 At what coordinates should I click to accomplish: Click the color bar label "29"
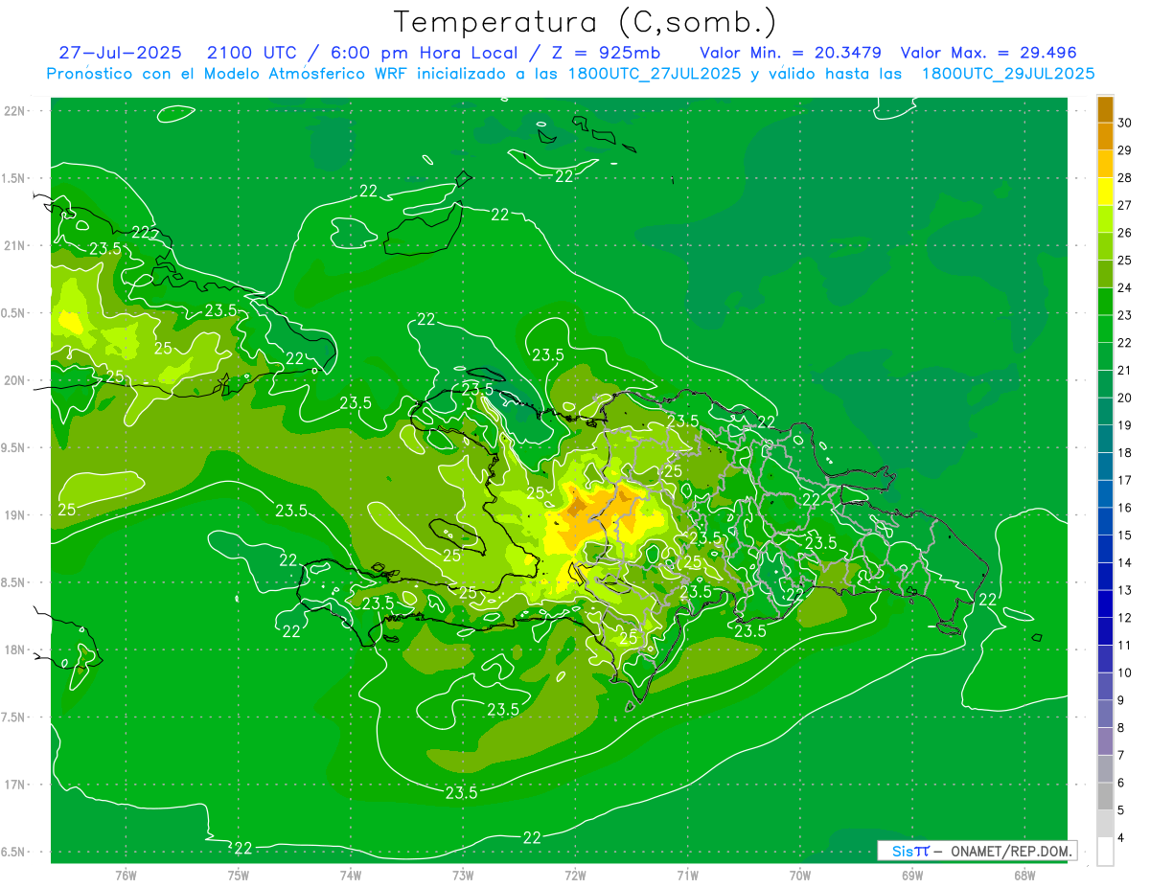click(x=1125, y=150)
